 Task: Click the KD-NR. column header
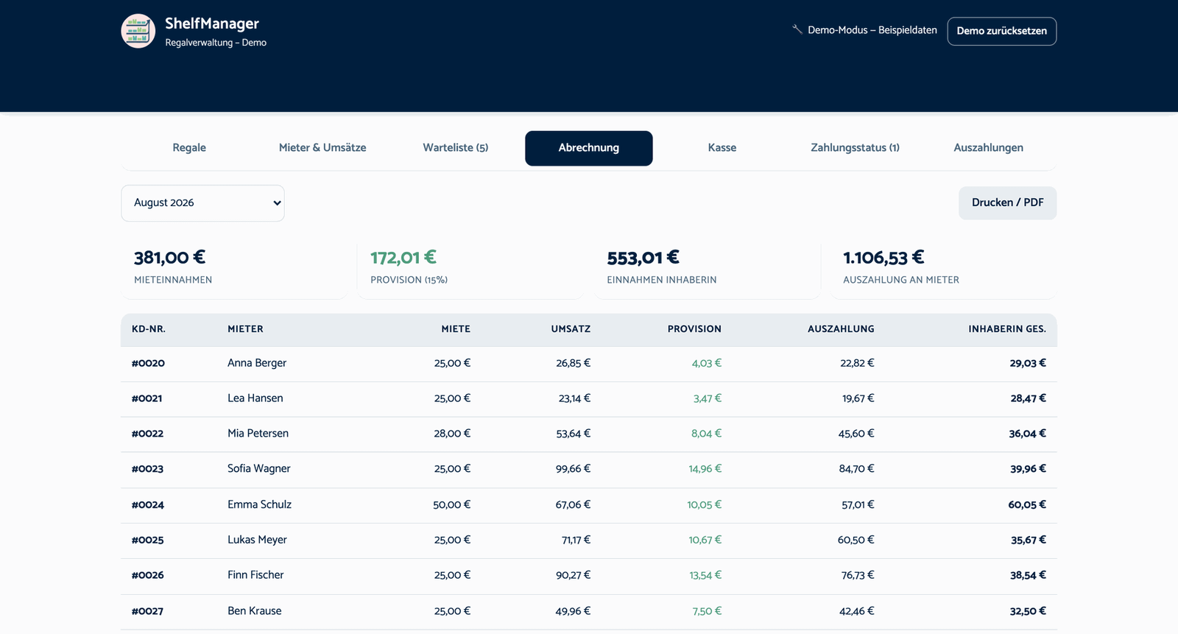click(149, 329)
